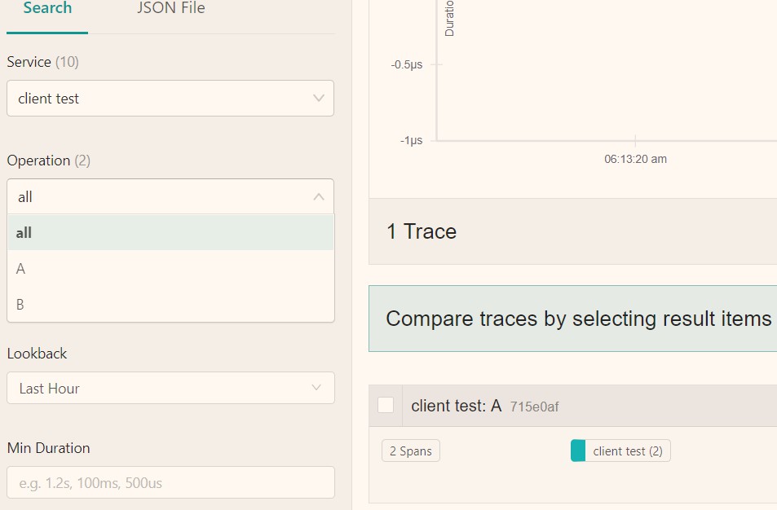The height and width of the screenshot is (510, 777).
Task: Click the Lookback dropdown chevron arrow
Action: pyautogui.click(x=316, y=388)
